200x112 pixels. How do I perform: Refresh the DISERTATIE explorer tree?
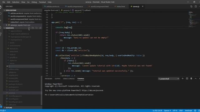37,28
